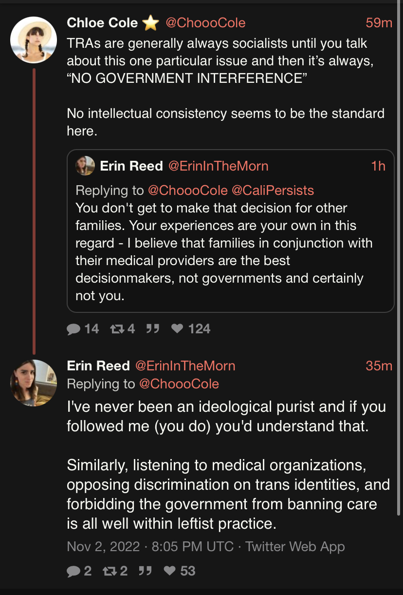Click Chloe Cole display name
This screenshot has width=403, height=595.
point(102,22)
